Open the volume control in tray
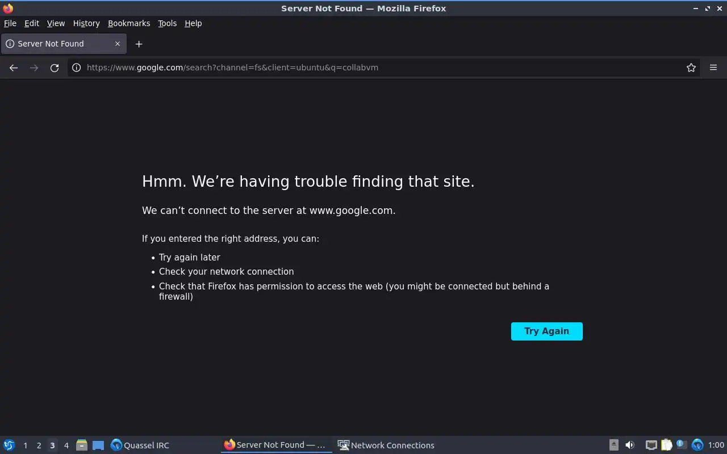The height and width of the screenshot is (454, 727). [x=630, y=445]
